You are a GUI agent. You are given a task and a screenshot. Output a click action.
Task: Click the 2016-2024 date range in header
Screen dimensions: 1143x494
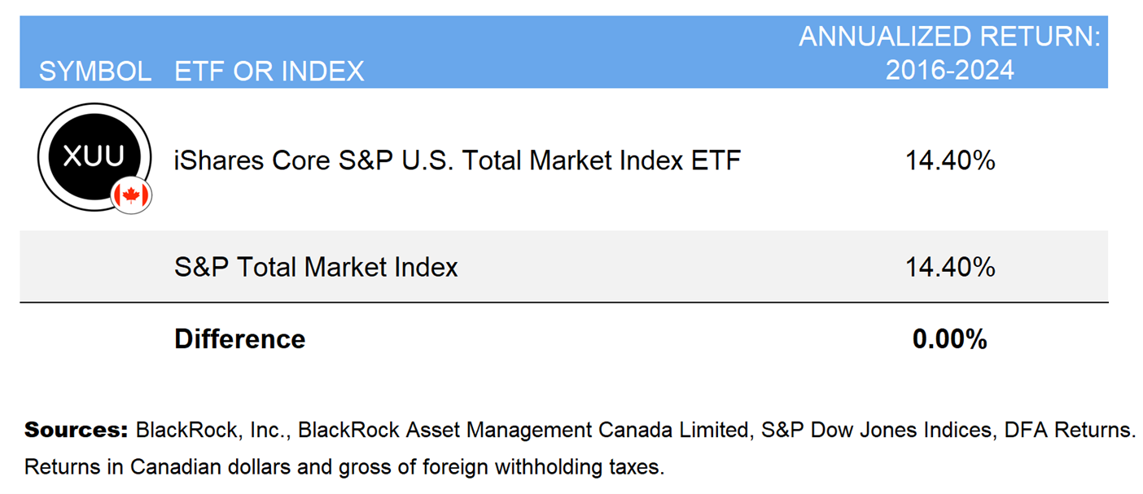[949, 71]
